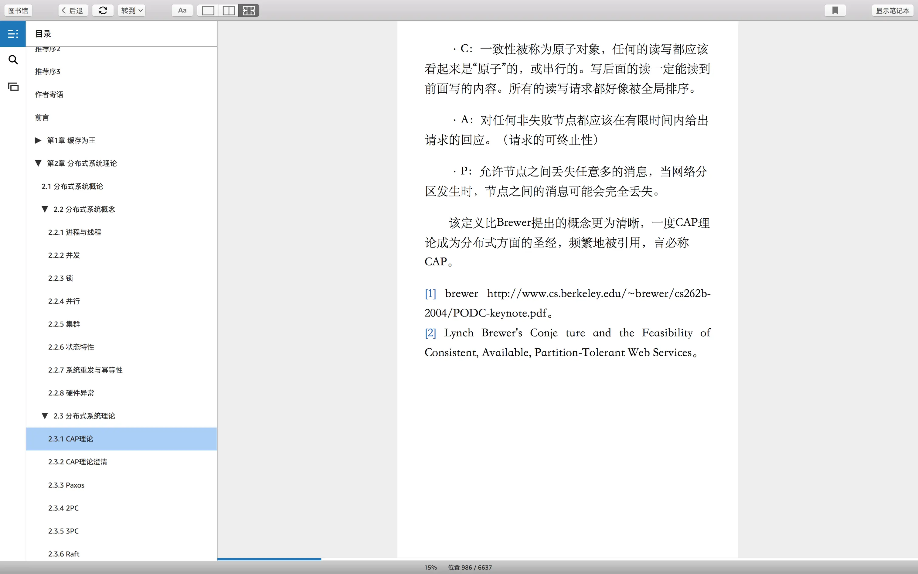The width and height of the screenshot is (918, 574).
Task: Collapse the 第2章 分布式系统理论 chapter
Action: click(x=38, y=163)
